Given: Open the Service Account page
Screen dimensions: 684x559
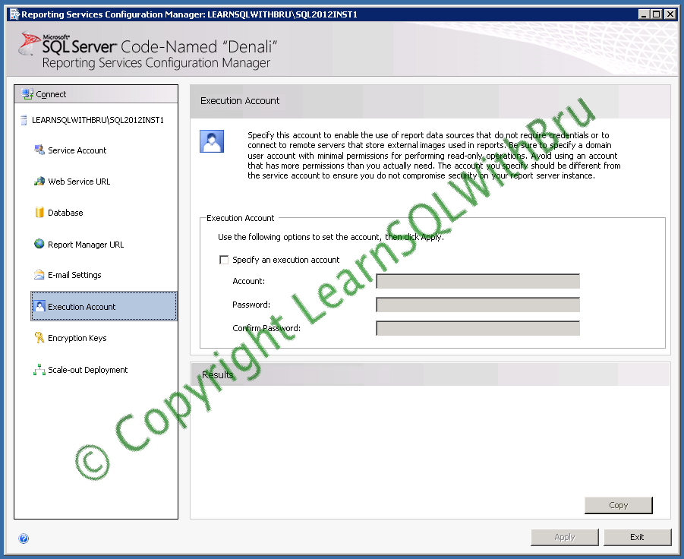Looking at the screenshot, I should point(77,150).
